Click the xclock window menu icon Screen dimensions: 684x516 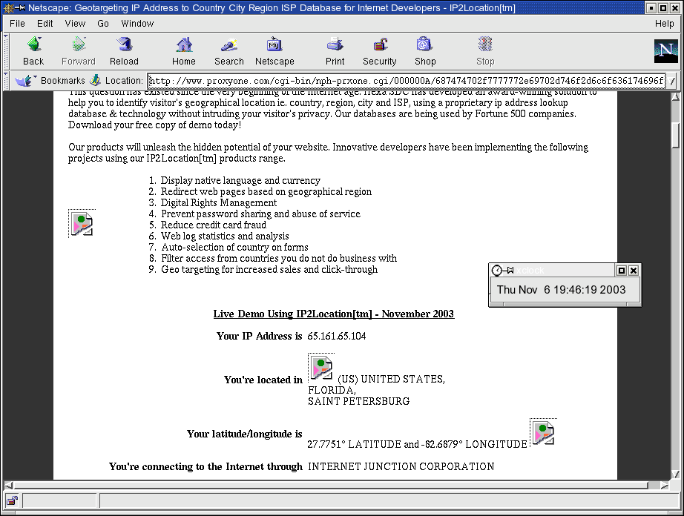(497, 271)
